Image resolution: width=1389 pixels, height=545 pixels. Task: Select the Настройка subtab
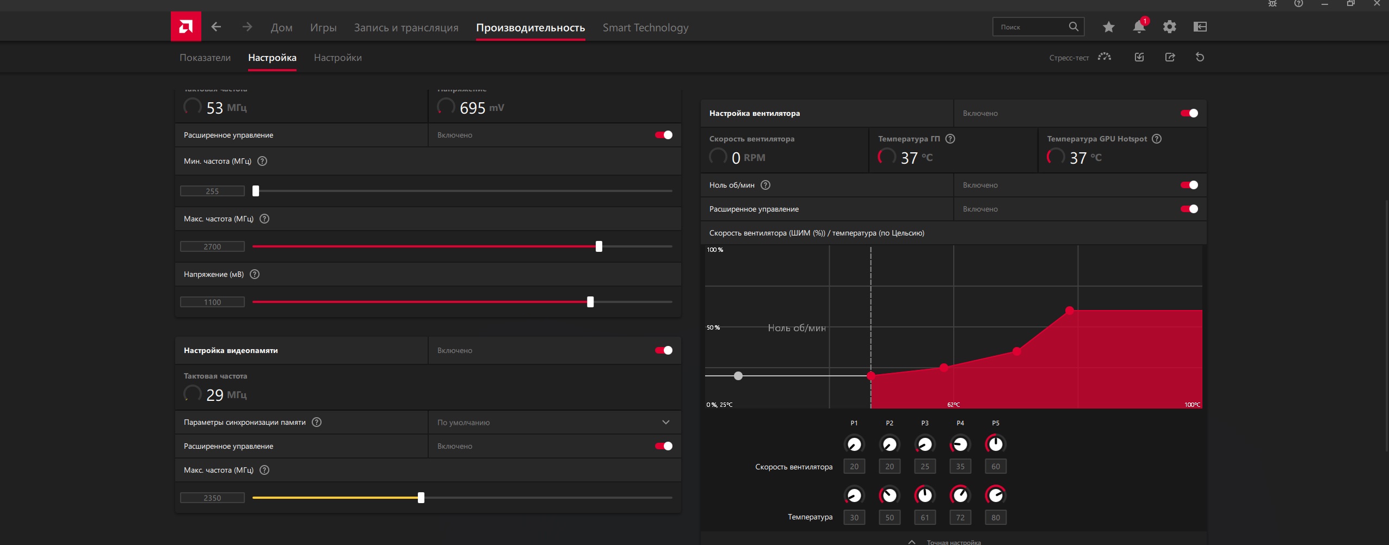[272, 58]
